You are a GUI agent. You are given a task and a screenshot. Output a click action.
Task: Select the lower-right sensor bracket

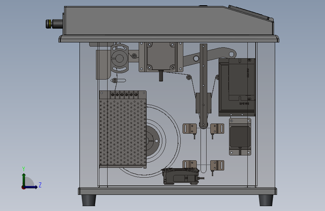pyautogui.click(x=217, y=165)
